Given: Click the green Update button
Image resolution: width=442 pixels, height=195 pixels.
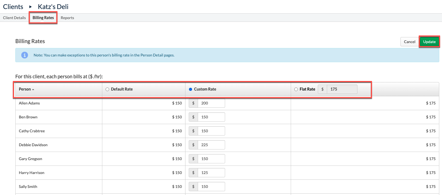Looking at the screenshot, I should pyautogui.click(x=429, y=42).
